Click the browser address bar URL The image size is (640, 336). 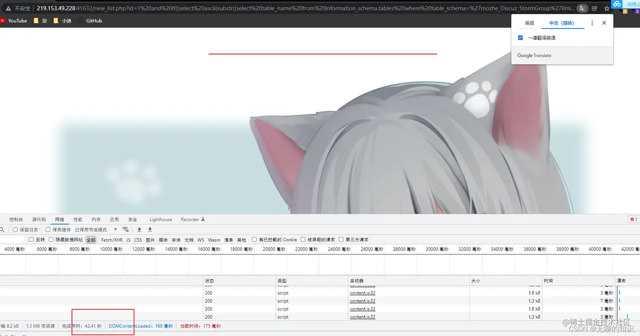(x=305, y=8)
